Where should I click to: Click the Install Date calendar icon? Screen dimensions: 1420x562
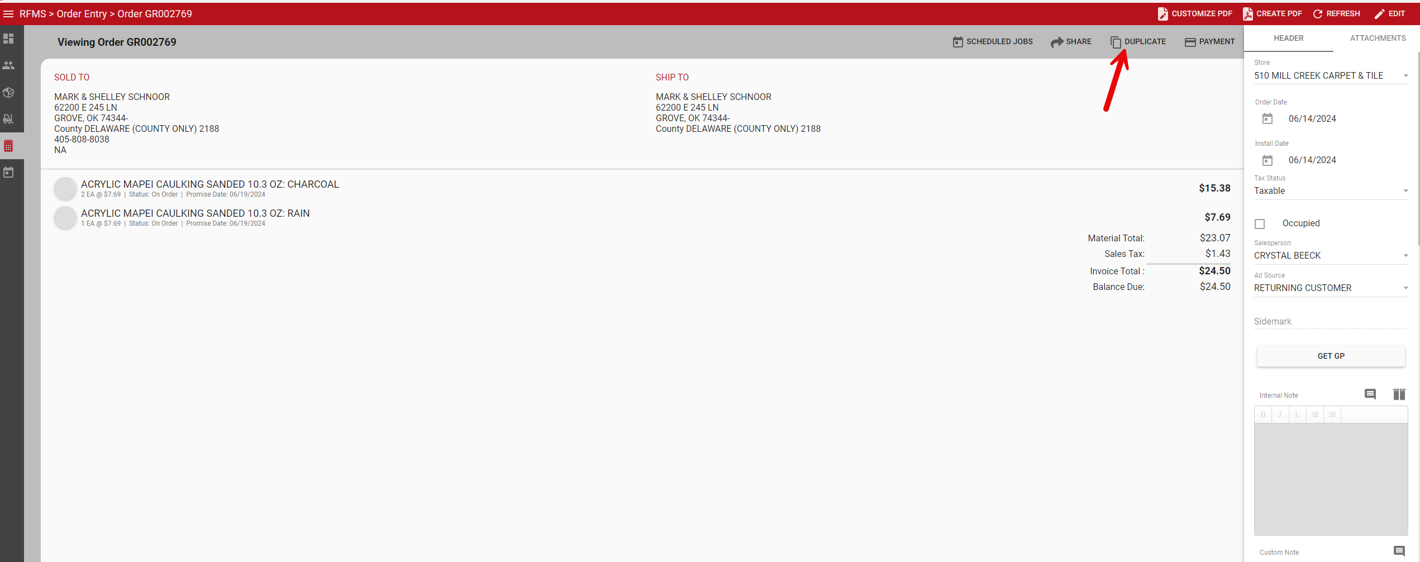click(x=1267, y=160)
